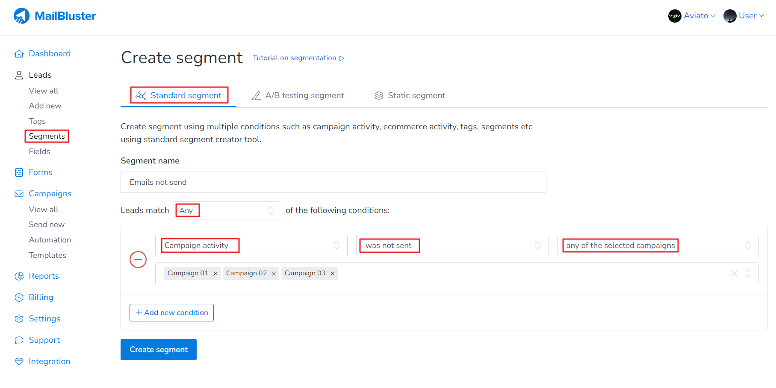This screenshot has width=776, height=388.
Task: Click the Create segment button
Action: (x=159, y=350)
